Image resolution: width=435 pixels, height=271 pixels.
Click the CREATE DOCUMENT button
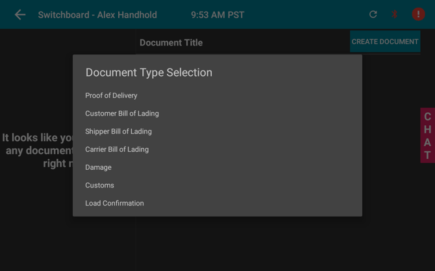(385, 41)
